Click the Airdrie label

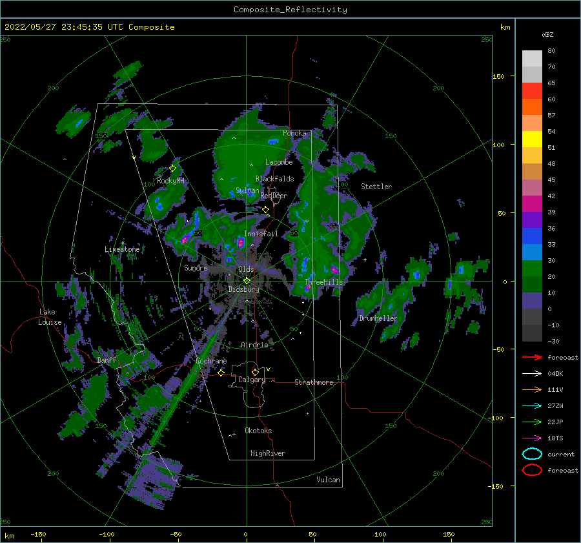254,345
